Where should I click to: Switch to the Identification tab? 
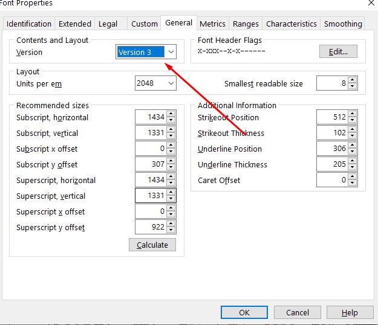pos(28,24)
